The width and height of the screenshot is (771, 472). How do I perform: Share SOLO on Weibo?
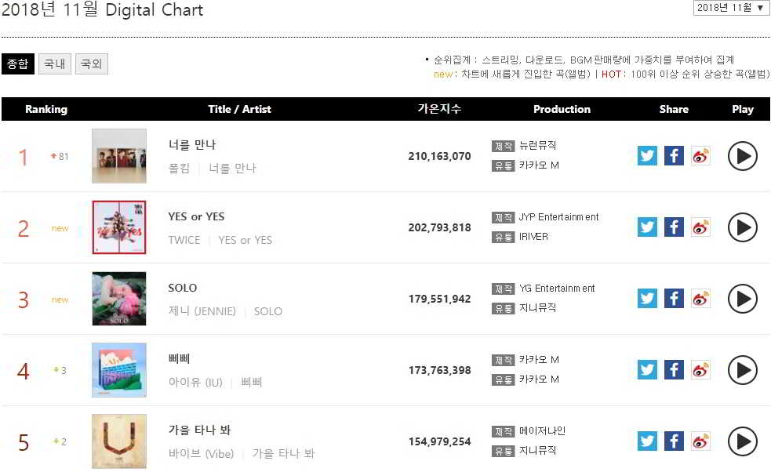(x=700, y=298)
